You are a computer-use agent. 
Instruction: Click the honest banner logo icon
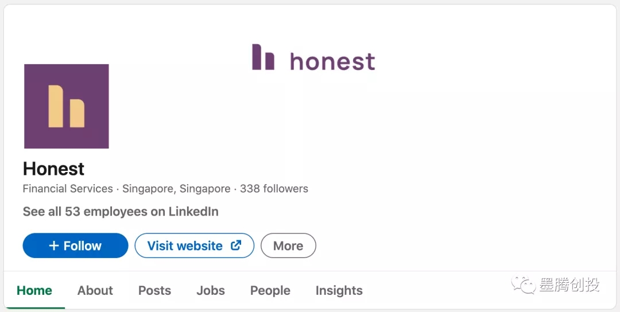[x=263, y=57]
